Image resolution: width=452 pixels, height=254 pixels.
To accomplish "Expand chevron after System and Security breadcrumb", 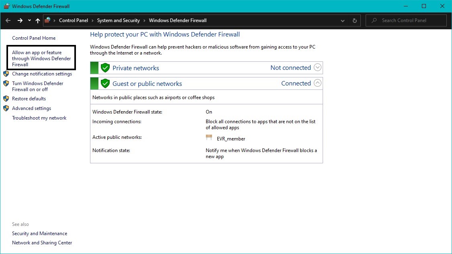I will (x=144, y=20).
